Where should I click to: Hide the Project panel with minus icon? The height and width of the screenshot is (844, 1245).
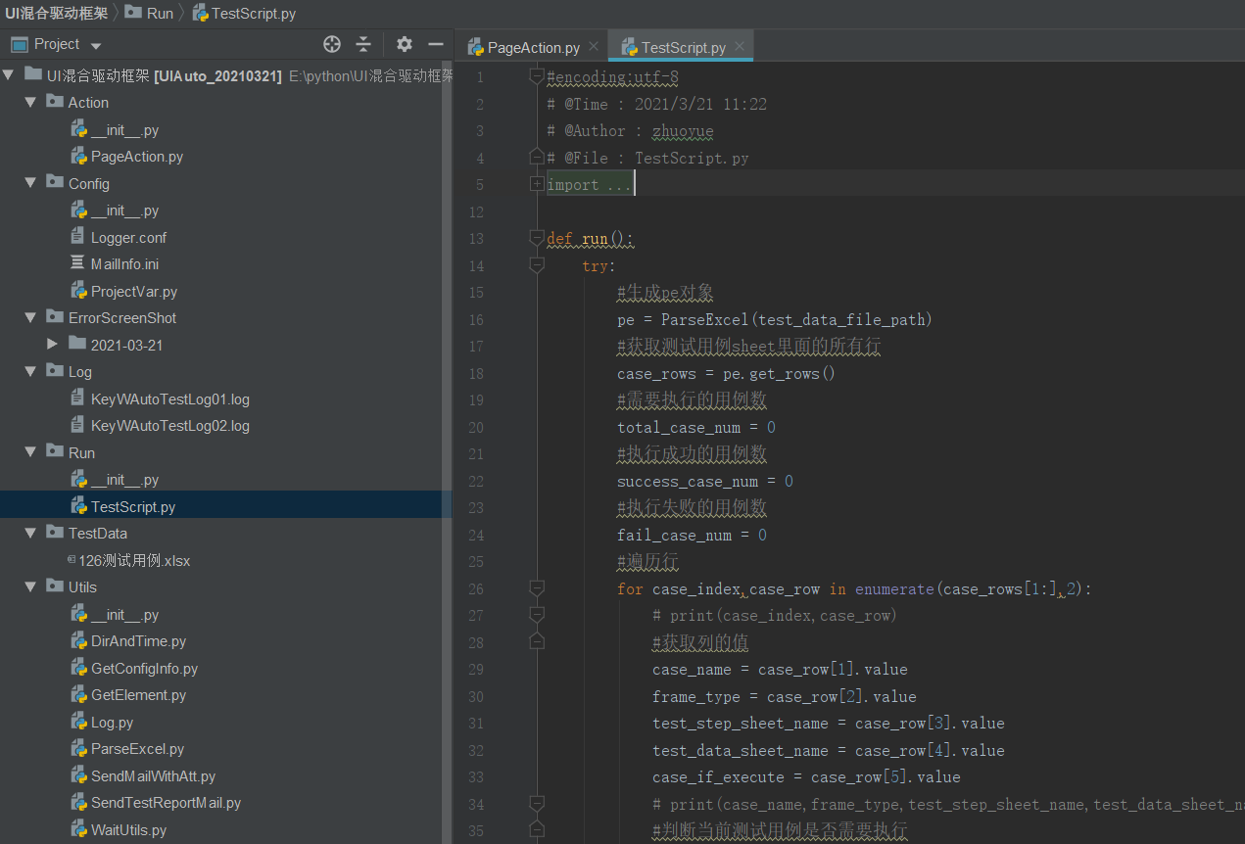coord(436,44)
